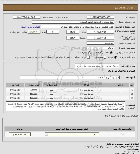Viewport: 140px width, 154px height.
Task: Select the جزیی purchase type radio
Action: 116,57
